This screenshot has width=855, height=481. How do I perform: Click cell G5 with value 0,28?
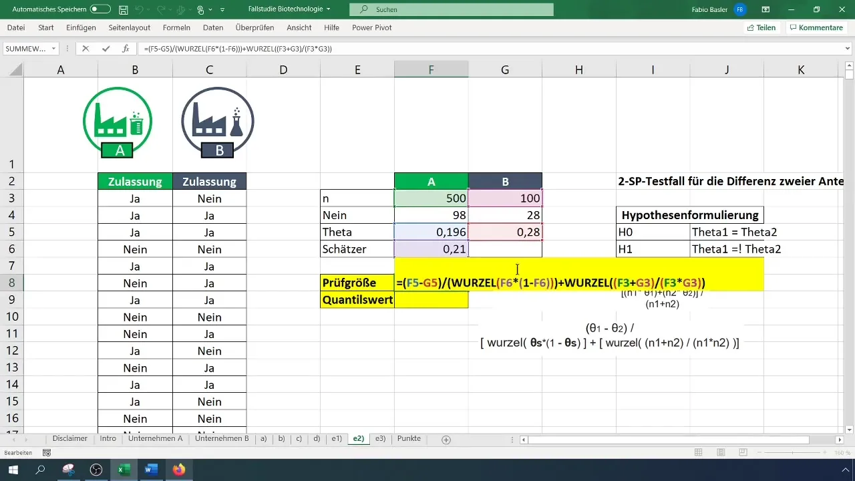505,232
